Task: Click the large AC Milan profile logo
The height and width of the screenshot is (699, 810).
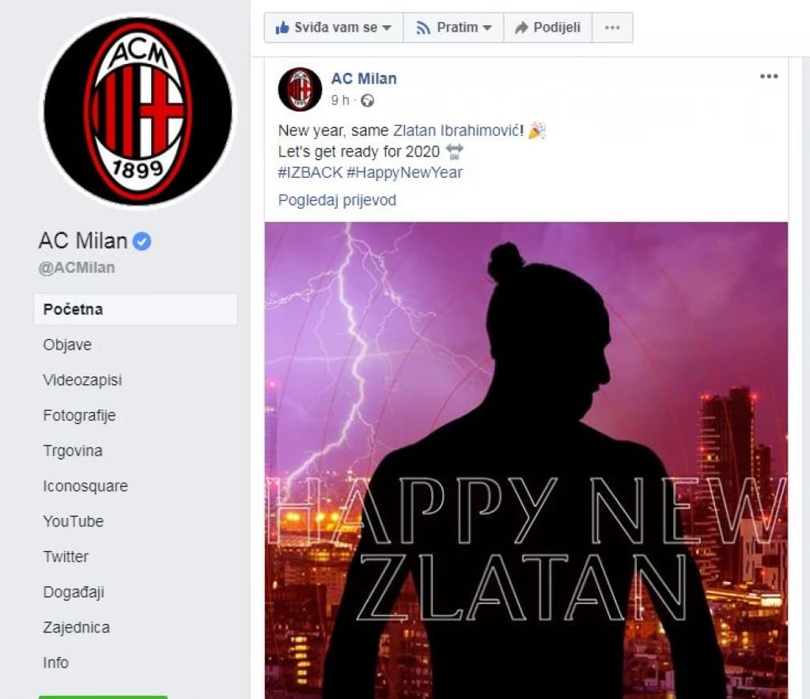Action: pos(138,112)
